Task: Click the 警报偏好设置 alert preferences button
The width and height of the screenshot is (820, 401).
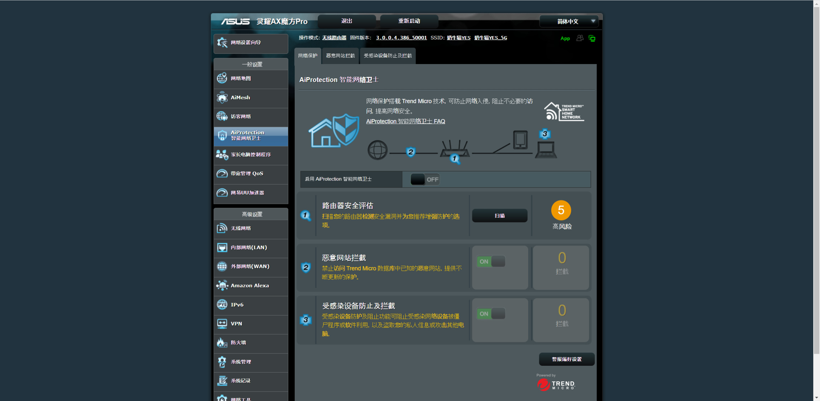Action: (566, 359)
